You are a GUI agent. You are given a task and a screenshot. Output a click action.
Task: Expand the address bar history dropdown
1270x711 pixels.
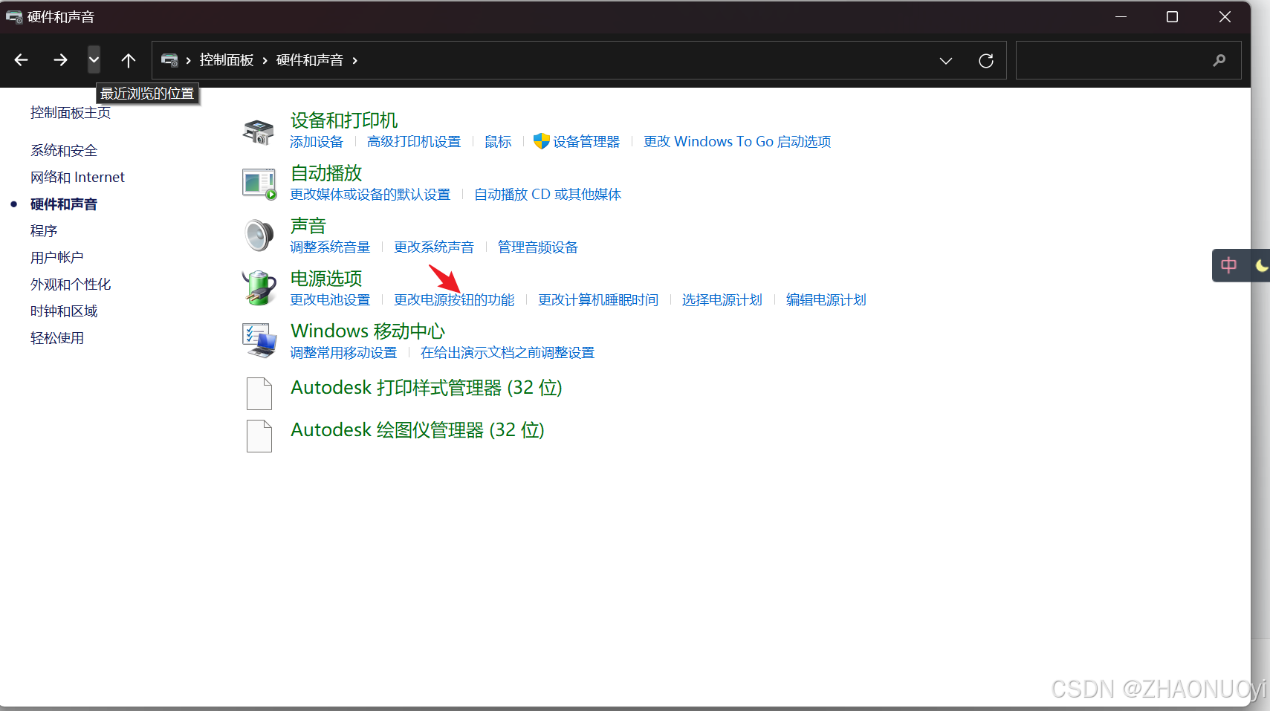click(x=946, y=61)
